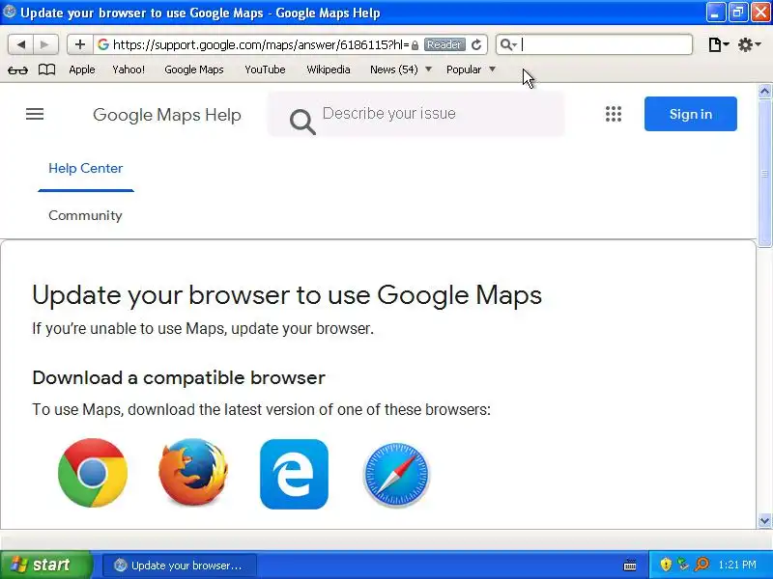Go forward with the Forward arrow button
This screenshot has height=579, width=773.
pyautogui.click(x=45, y=44)
